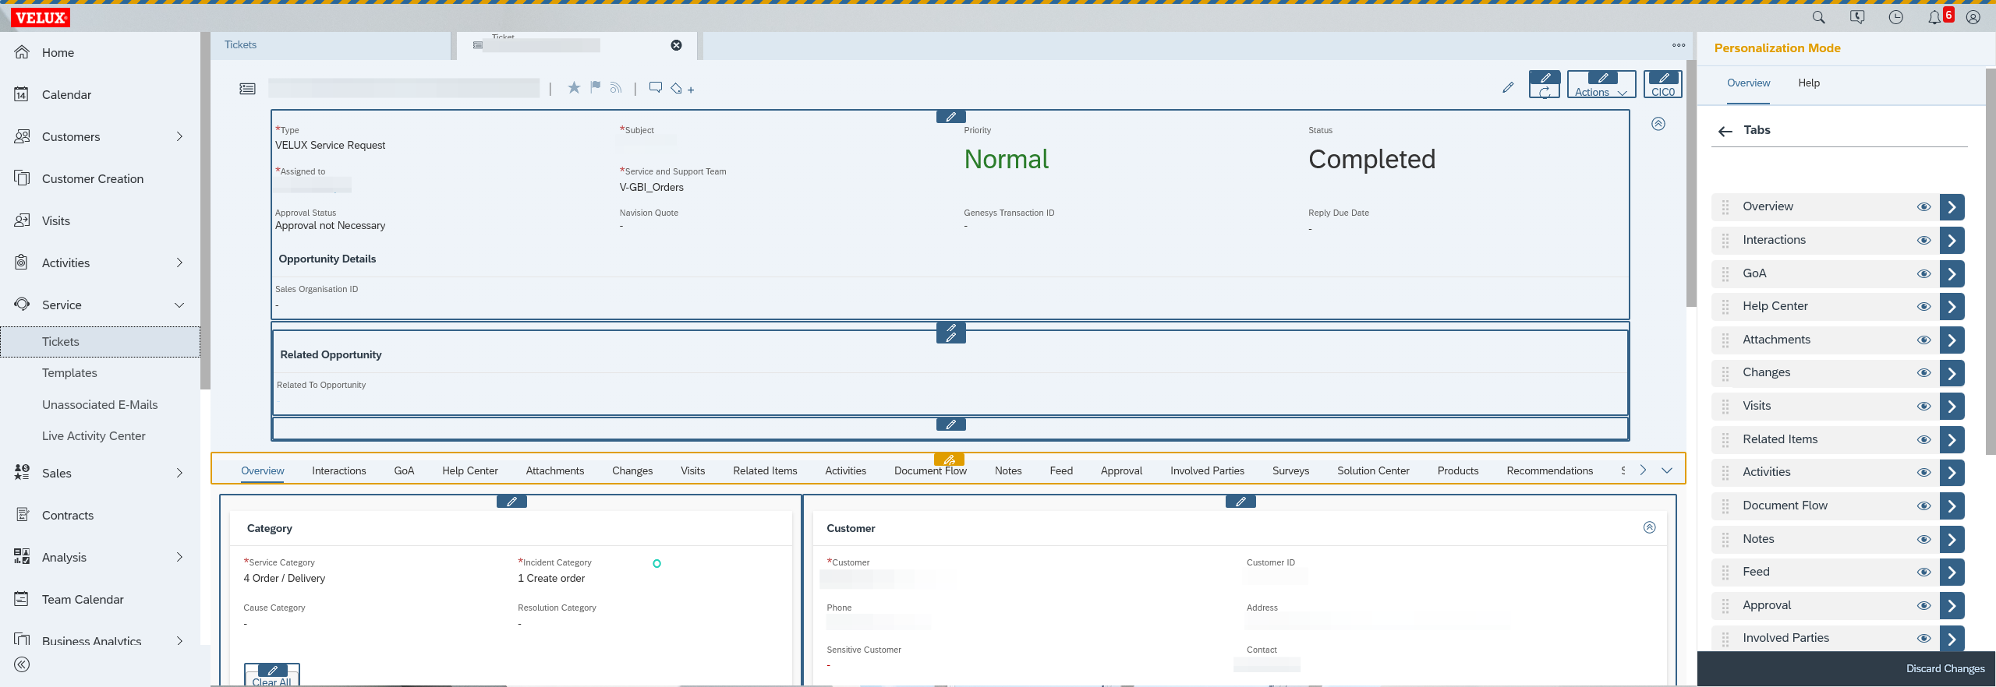Screen dimensions: 1996x687
Task: Toggle visibility of the Attachments tab
Action: pyautogui.click(x=1924, y=340)
